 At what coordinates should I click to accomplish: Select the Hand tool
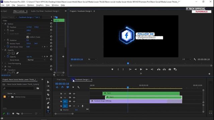coord(48,107)
